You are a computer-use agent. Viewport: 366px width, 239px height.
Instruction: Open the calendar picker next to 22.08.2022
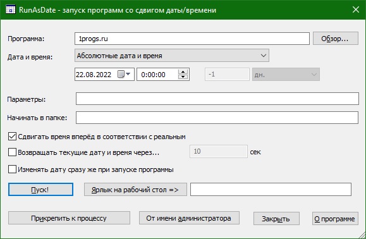tap(121, 74)
